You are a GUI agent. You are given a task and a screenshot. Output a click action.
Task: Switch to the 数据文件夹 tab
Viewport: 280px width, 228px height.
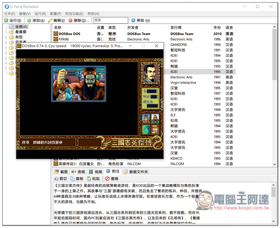coord(136,172)
